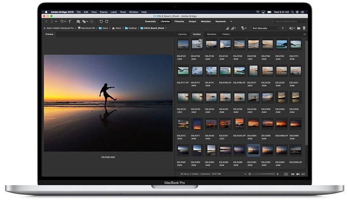Click Adam Hoblik's Macbook Pro in path
349x200 pixels.
(x=59, y=28)
